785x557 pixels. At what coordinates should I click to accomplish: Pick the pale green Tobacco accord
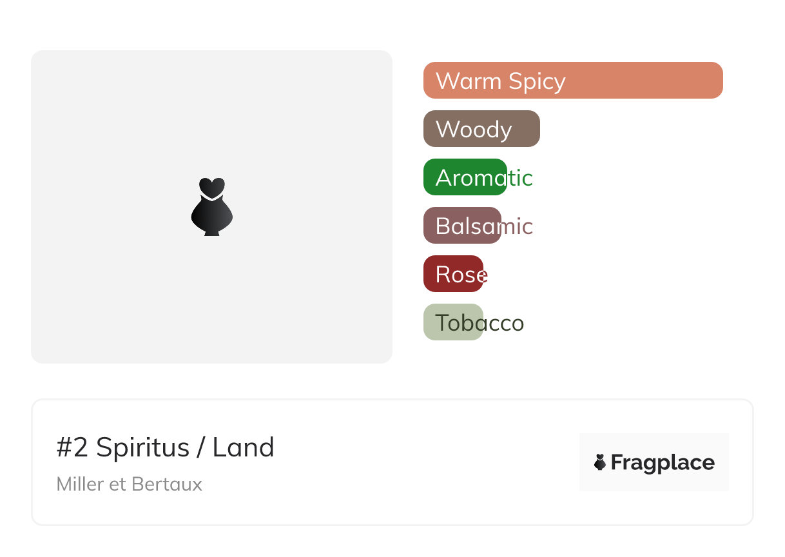(453, 322)
